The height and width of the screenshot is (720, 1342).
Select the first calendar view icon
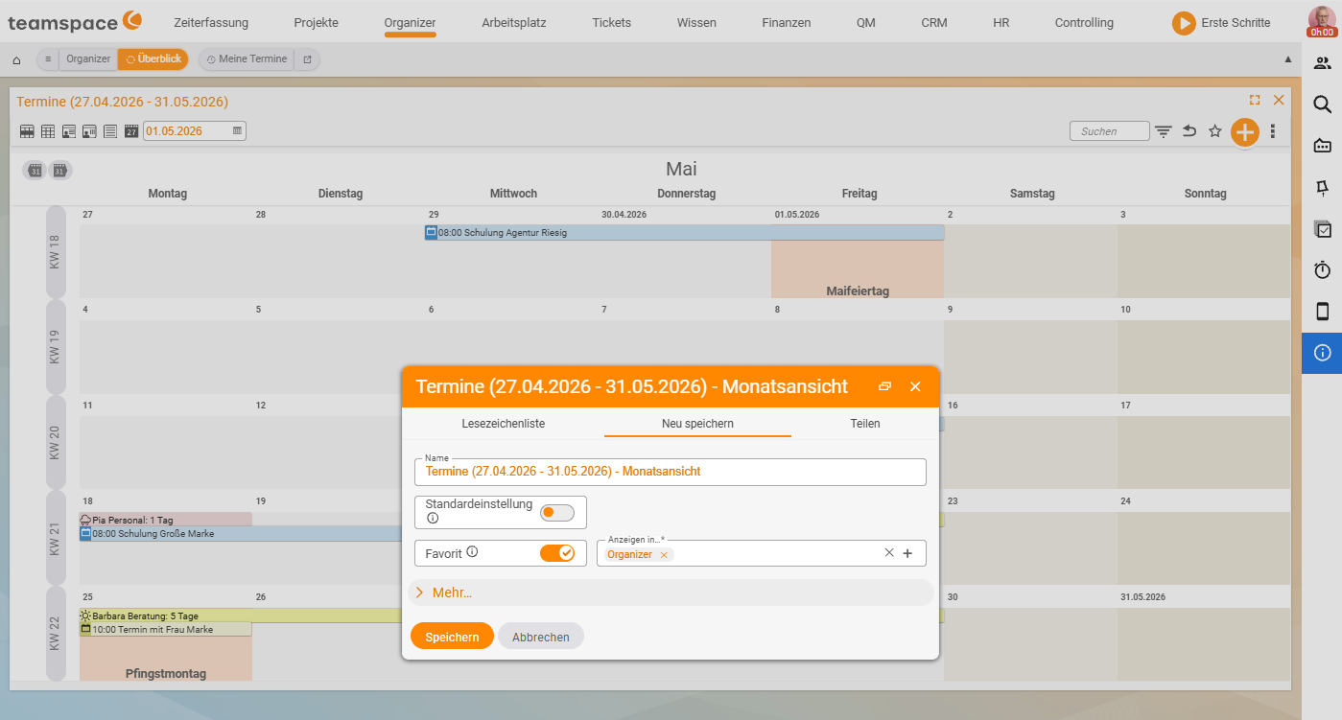pyautogui.click(x=27, y=131)
